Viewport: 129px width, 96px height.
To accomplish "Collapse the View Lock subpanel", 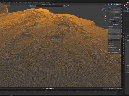I will coord(112,19).
